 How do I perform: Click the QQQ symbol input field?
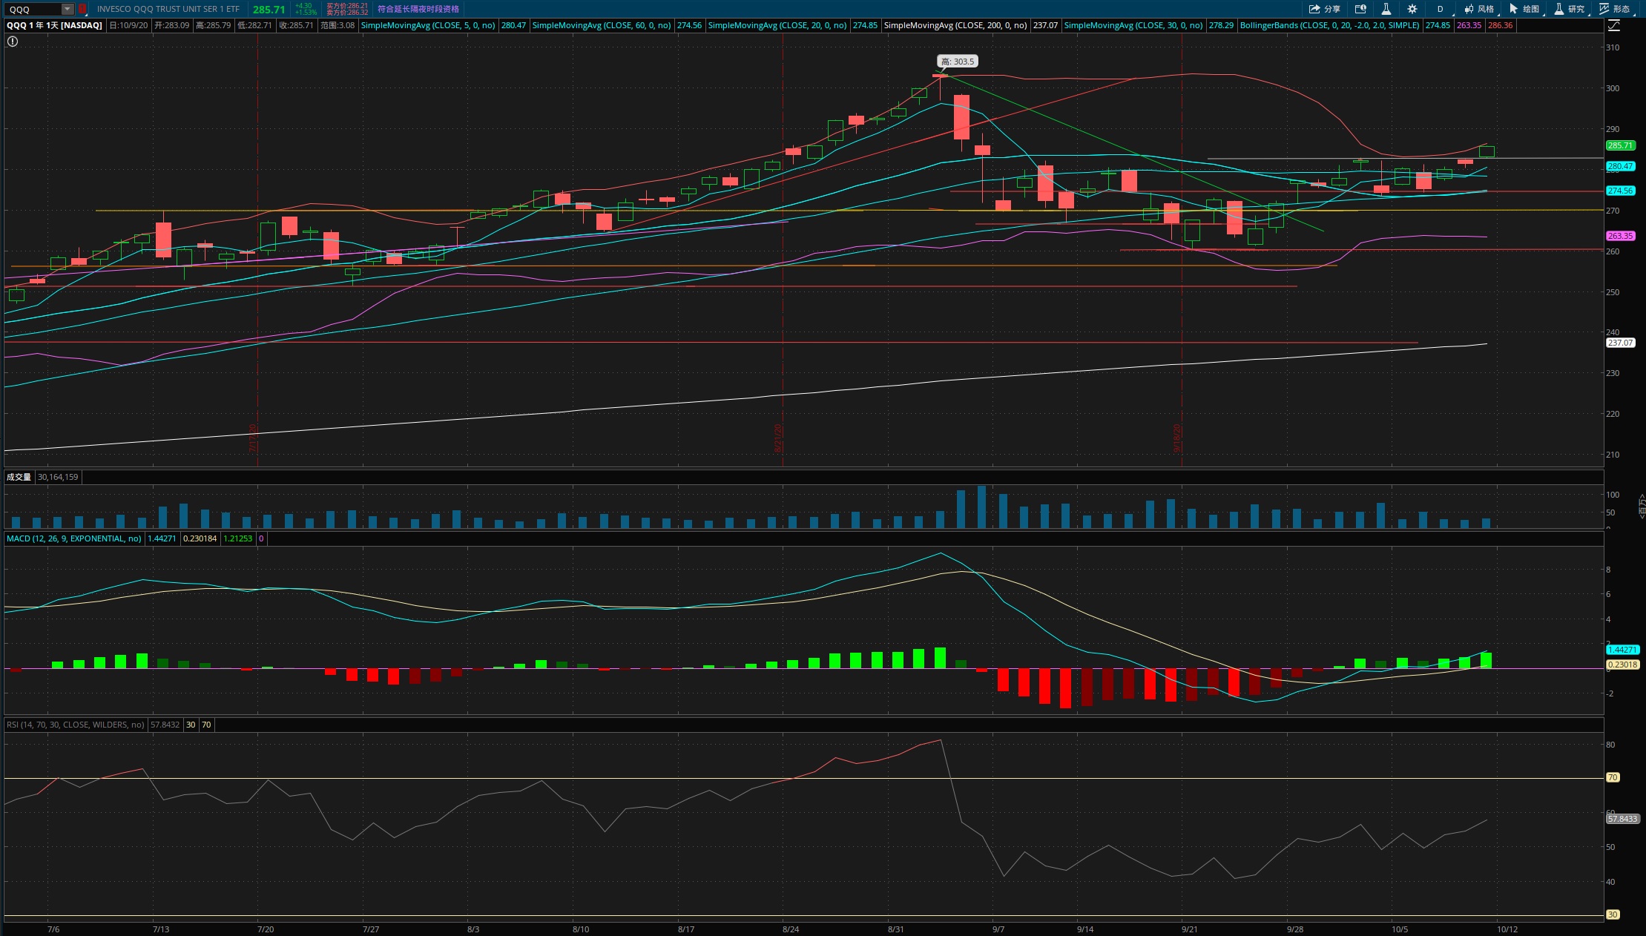click(33, 9)
